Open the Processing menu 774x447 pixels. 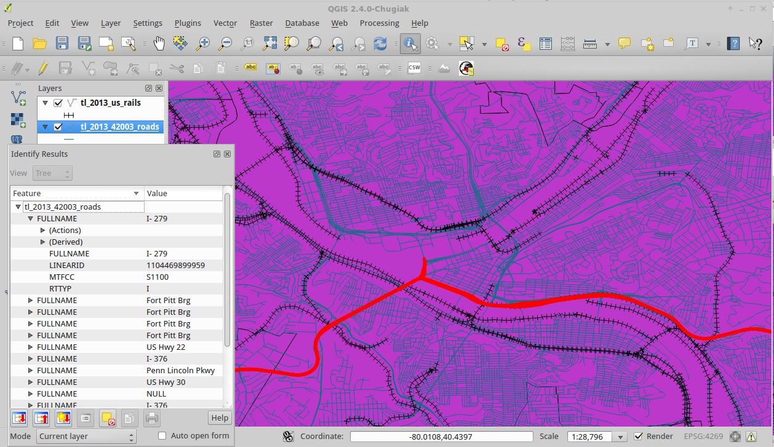379,23
